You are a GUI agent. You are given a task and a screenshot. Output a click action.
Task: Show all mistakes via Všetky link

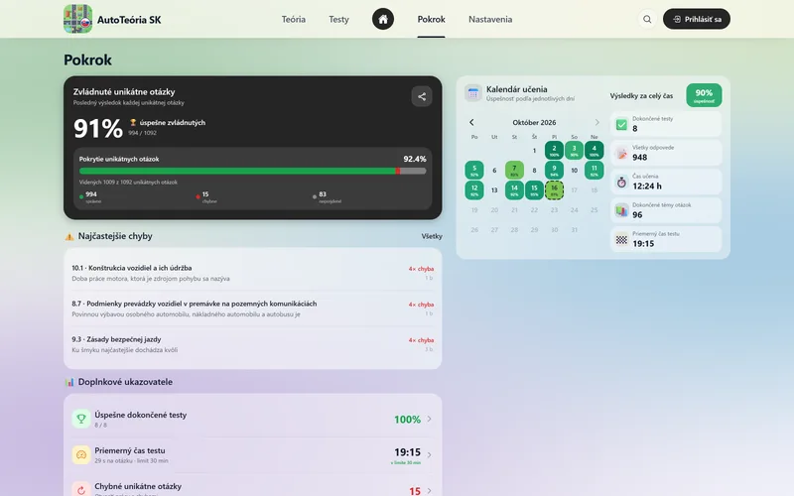(432, 236)
